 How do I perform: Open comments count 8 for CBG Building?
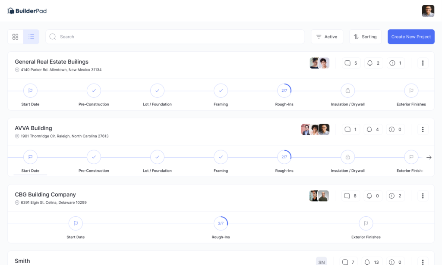click(350, 196)
